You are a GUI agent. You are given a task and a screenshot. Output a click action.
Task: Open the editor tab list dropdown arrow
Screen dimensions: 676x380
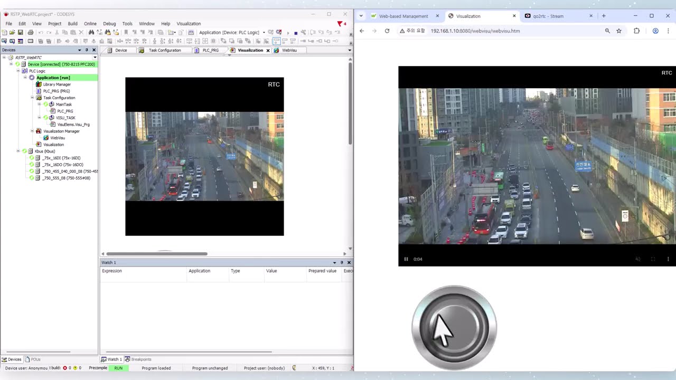tap(350, 51)
